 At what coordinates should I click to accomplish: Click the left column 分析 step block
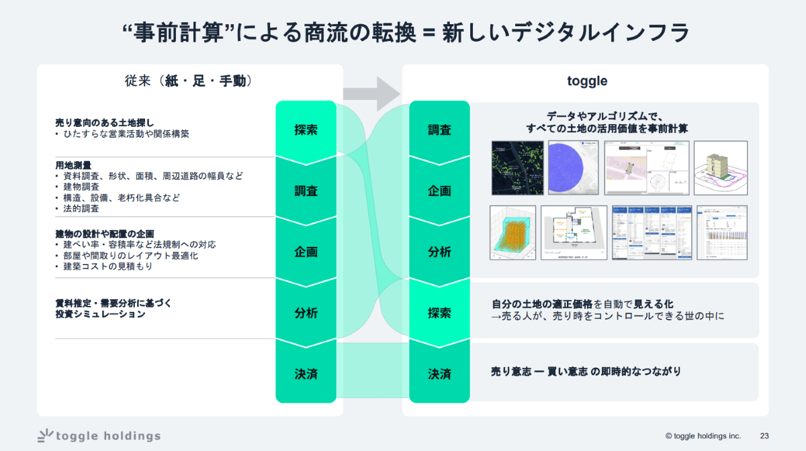pyautogui.click(x=306, y=313)
